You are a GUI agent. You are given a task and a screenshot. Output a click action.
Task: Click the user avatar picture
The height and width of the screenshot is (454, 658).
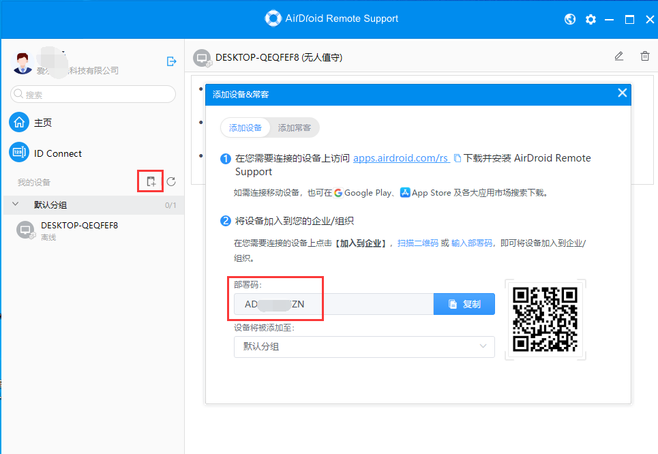[x=23, y=63]
